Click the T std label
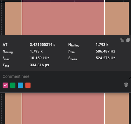 [6, 65]
